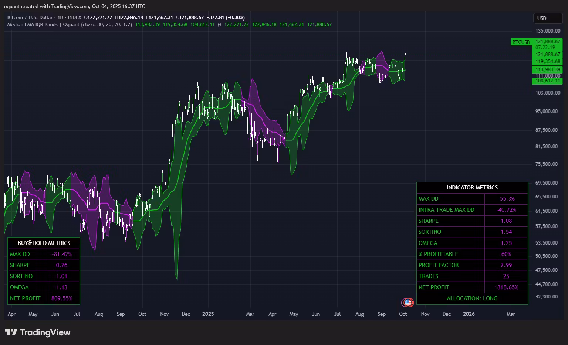Select the green 108,612.11 lower band label

click(548, 81)
